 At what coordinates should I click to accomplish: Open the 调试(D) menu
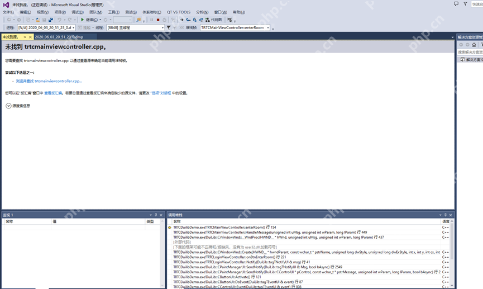click(78, 12)
